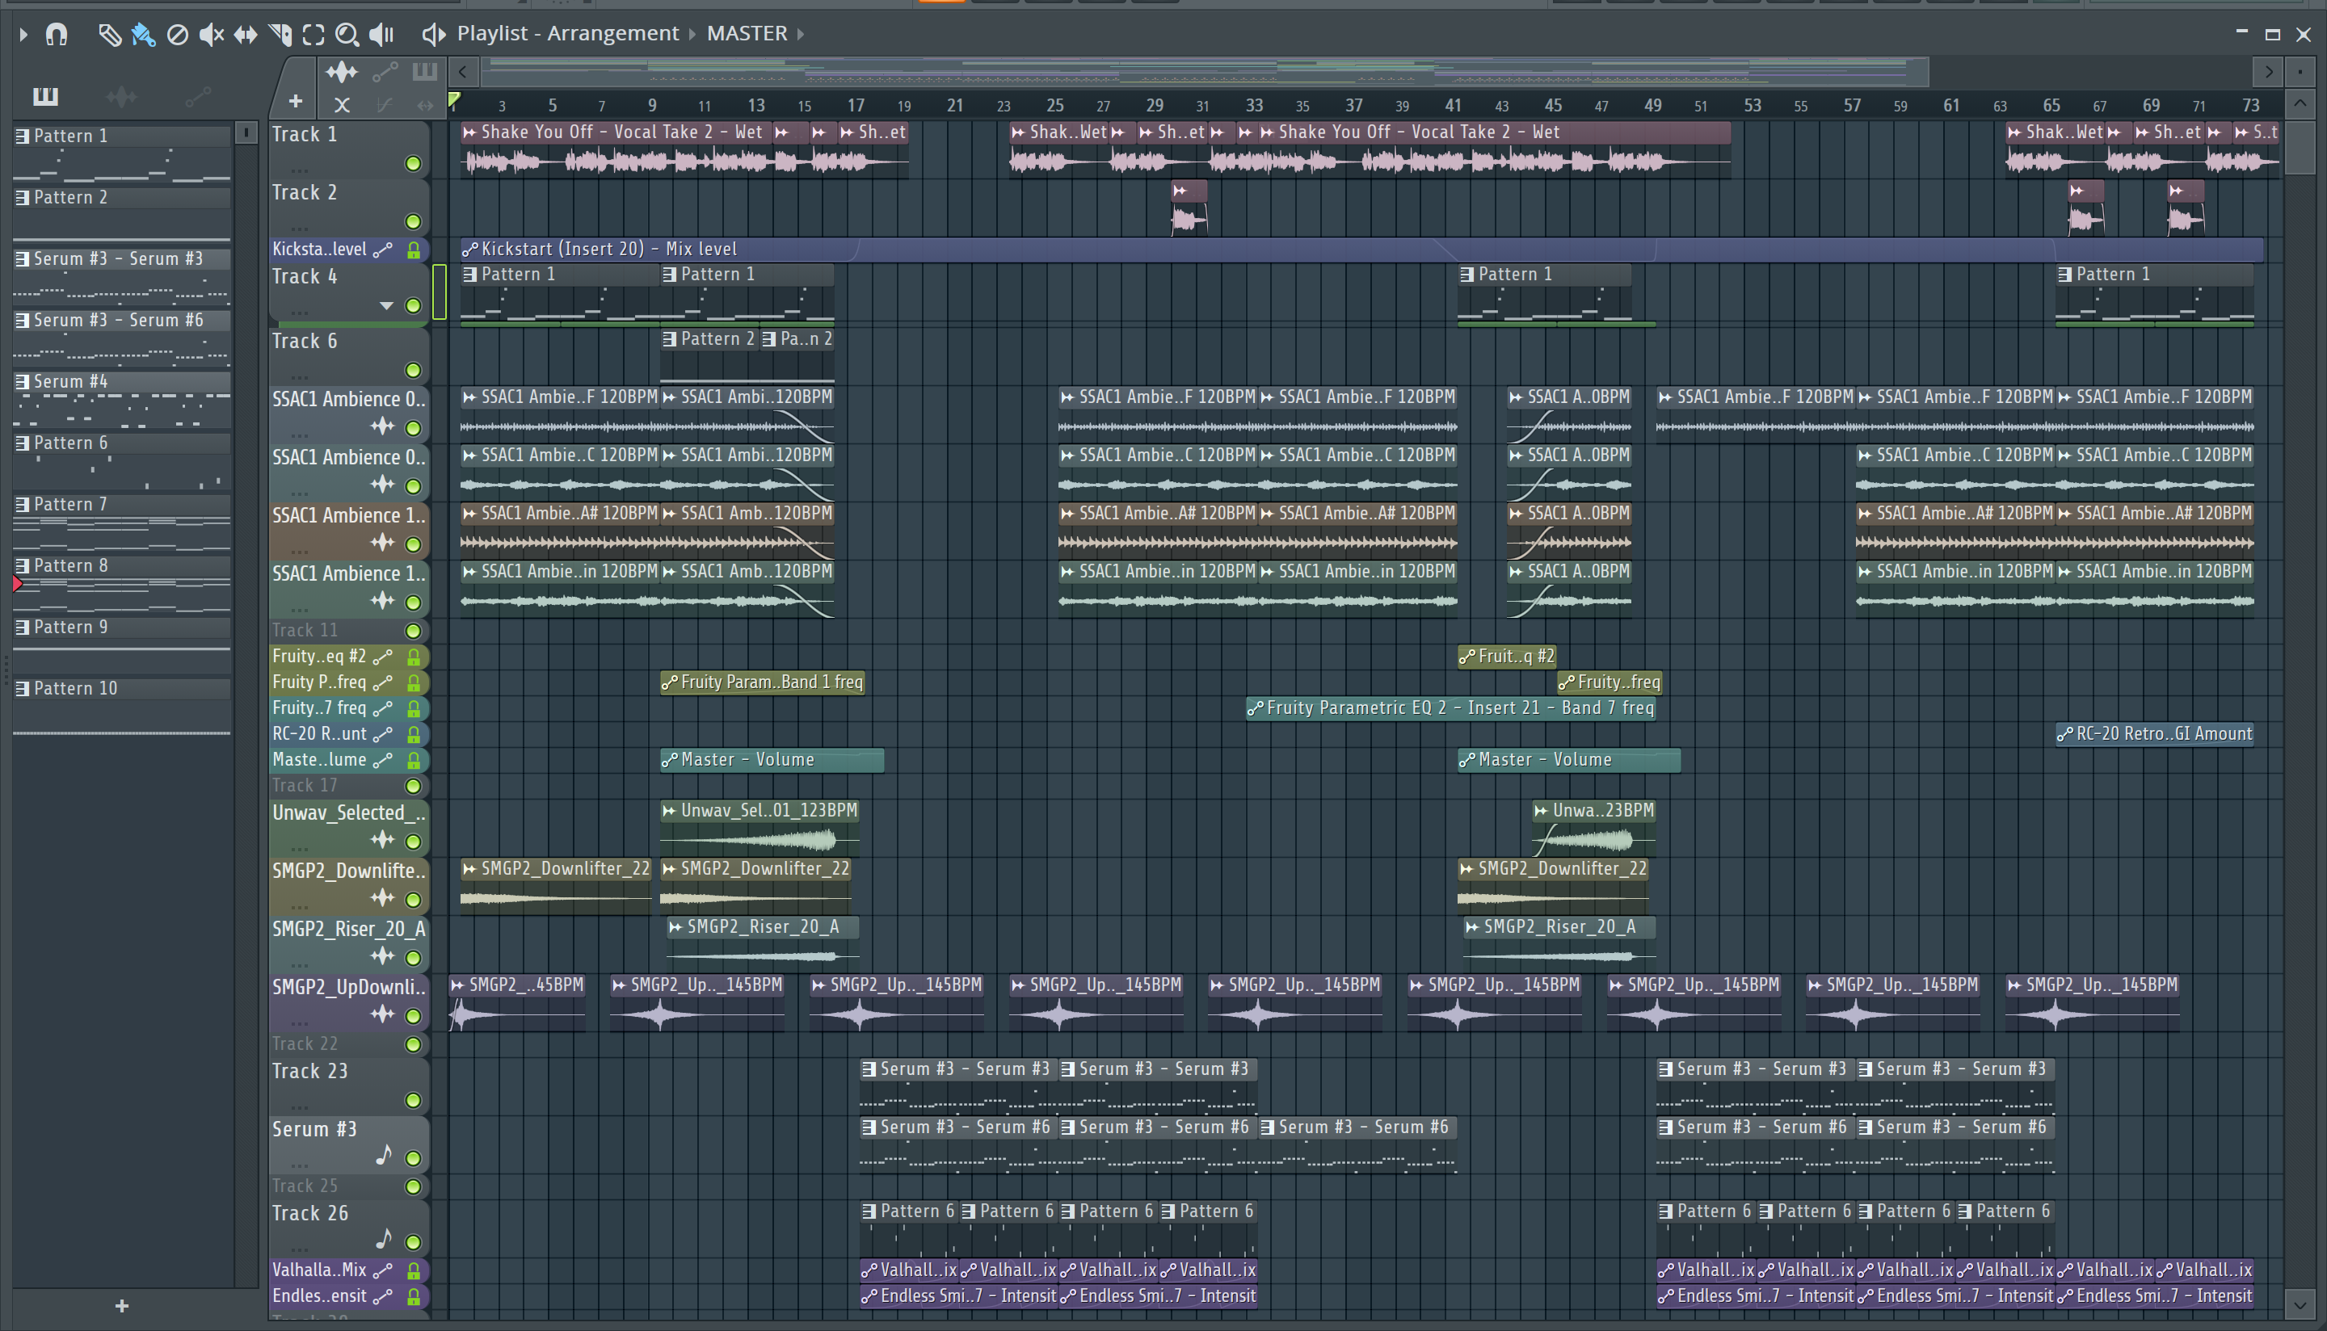Select the Mute tool

[211, 35]
